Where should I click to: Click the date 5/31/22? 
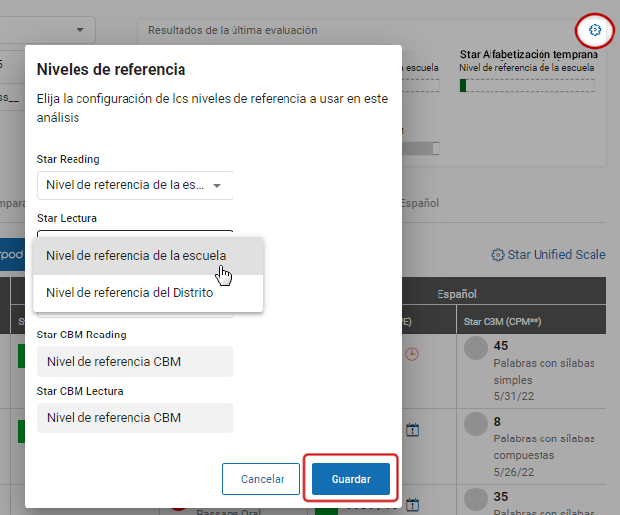point(514,396)
